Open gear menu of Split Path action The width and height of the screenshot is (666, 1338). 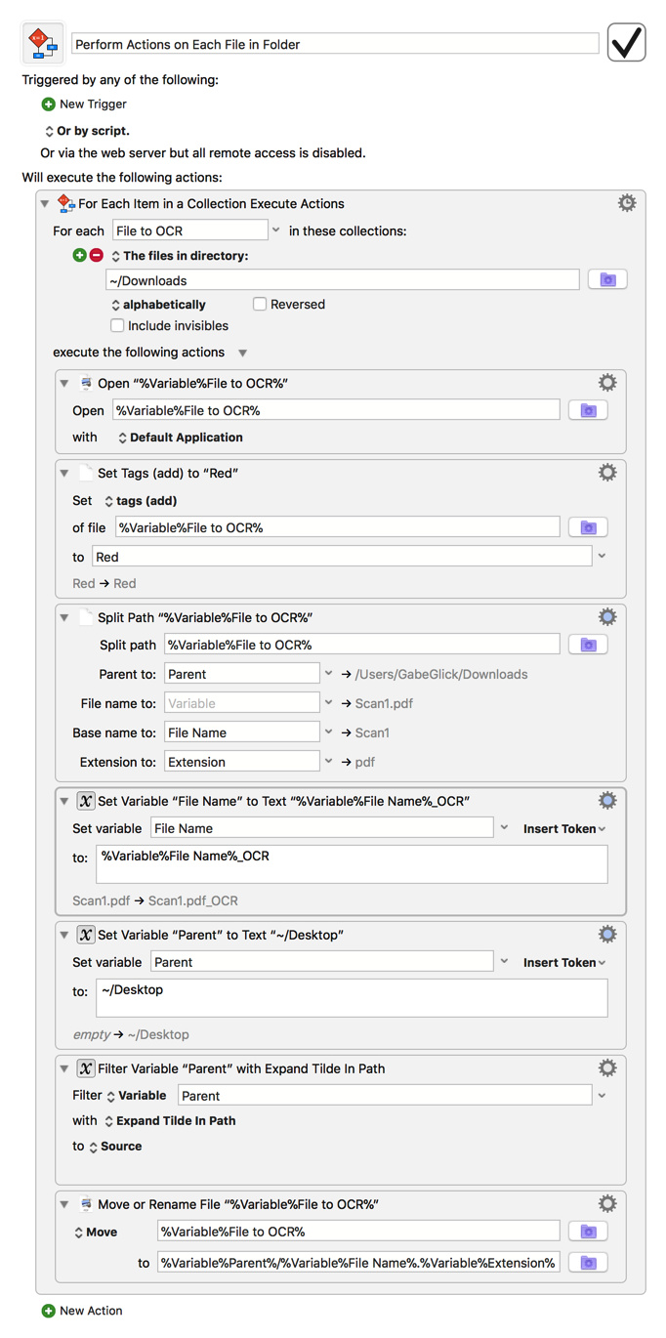click(607, 617)
